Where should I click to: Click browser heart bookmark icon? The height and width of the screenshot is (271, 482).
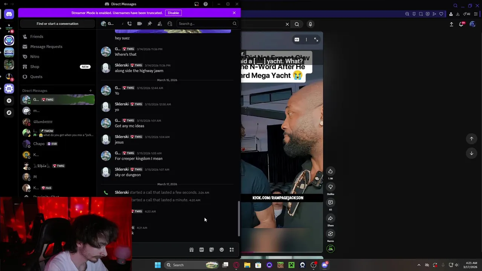coord(441,14)
